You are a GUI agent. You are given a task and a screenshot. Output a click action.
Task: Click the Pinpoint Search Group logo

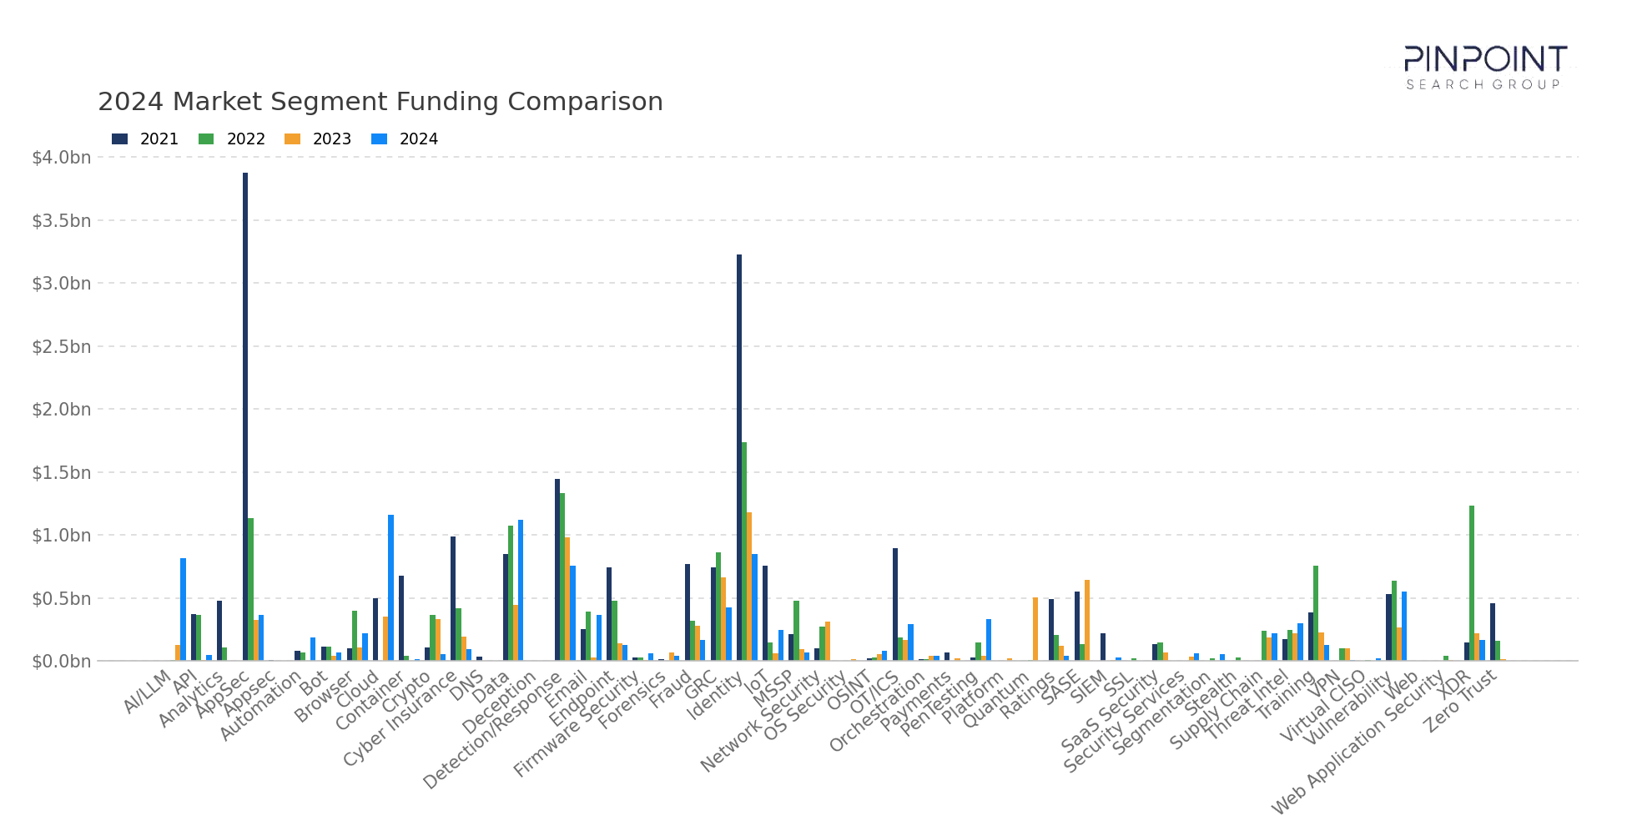[x=1486, y=68]
